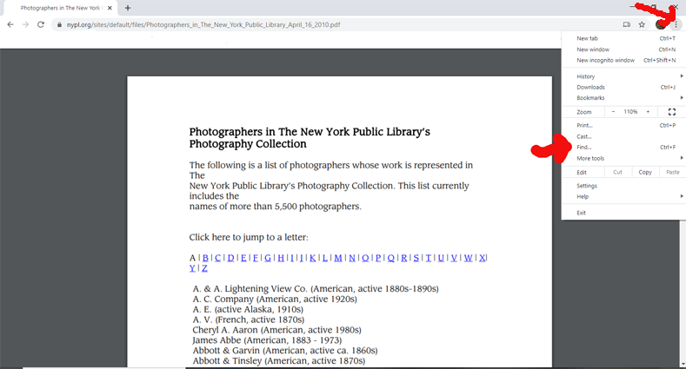Decrease zoom with the minus button

coord(613,112)
